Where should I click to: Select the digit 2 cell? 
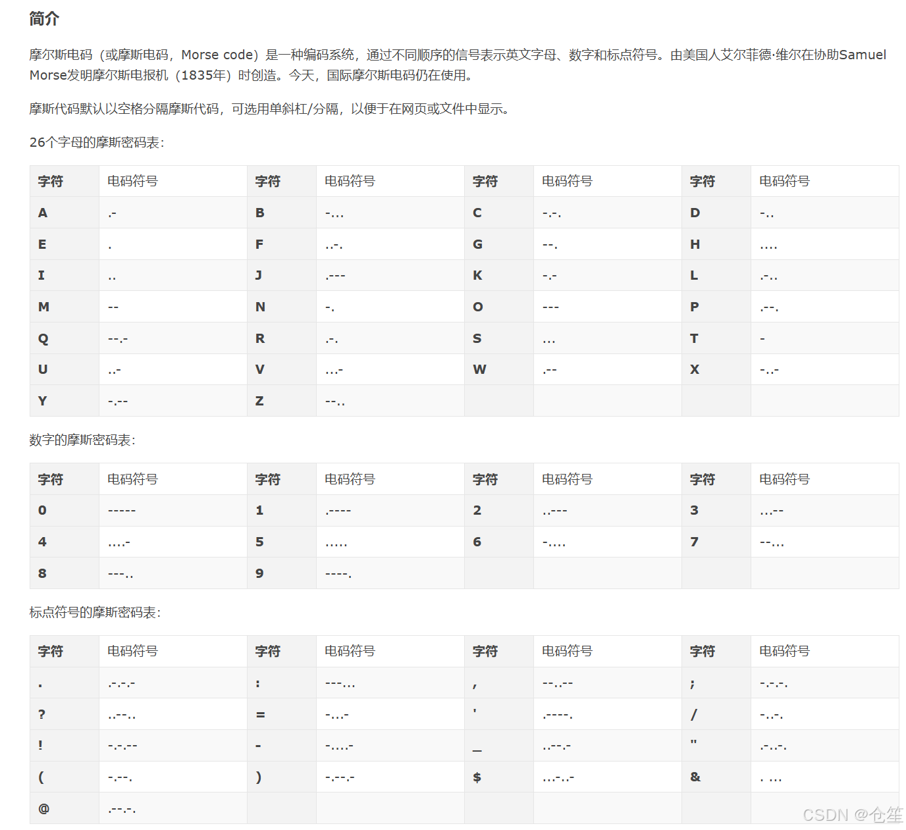click(499, 510)
